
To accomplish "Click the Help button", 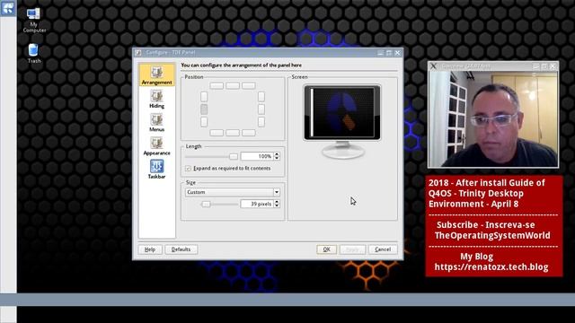I will (150, 249).
